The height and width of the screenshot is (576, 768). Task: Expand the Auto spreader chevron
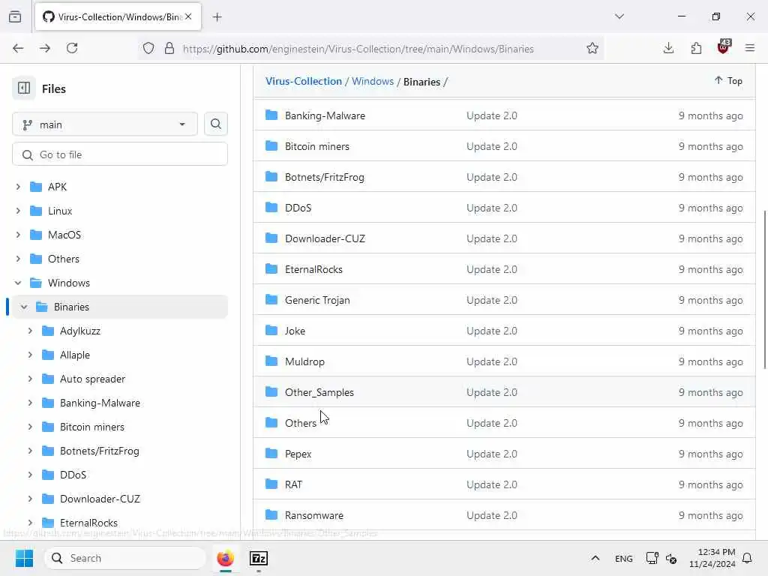pyautogui.click(x=30, y=379)
